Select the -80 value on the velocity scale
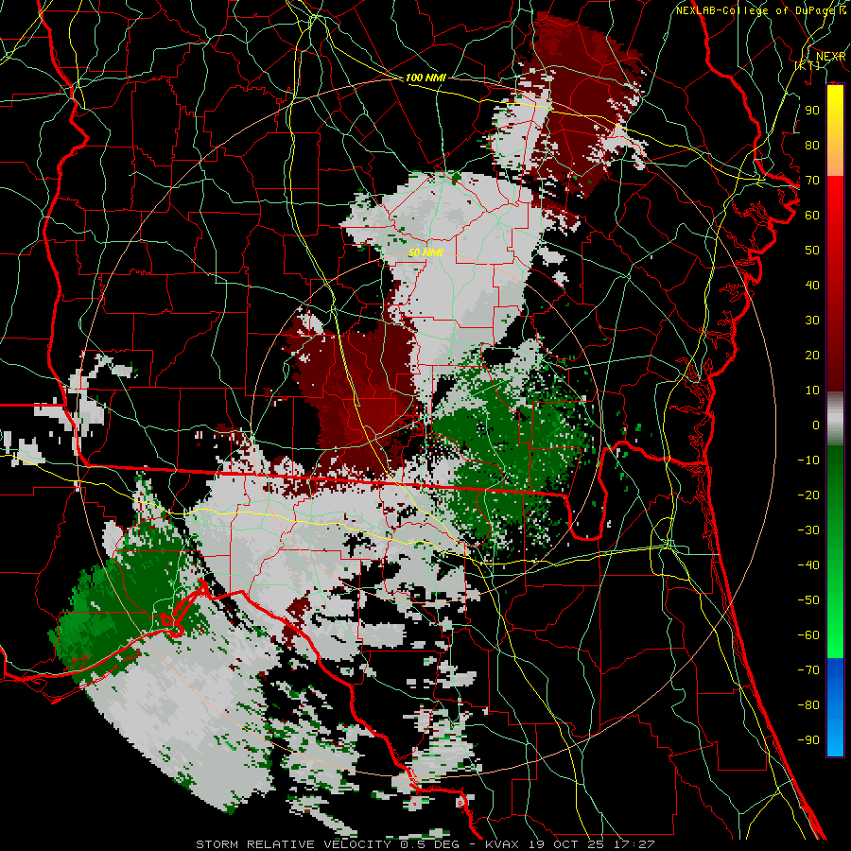The image size is (851, 851). coord(808,705)
